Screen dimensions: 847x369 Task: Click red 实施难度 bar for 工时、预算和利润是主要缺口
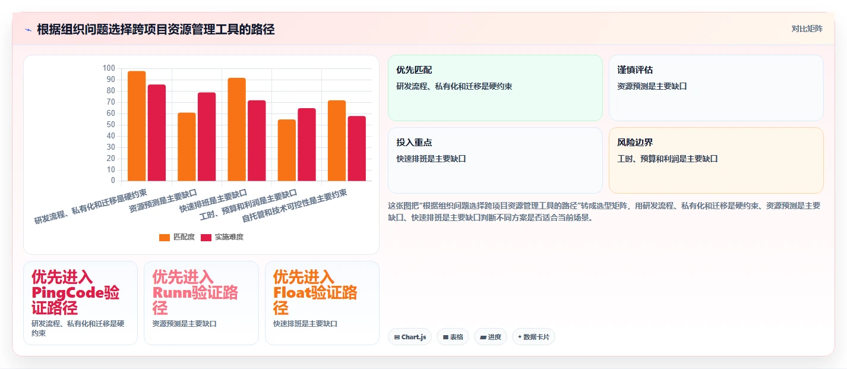(x=306, y=144)
